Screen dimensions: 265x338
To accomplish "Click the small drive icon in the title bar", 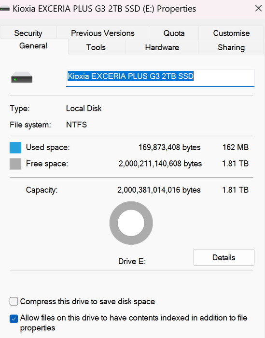I will [5, 9].
